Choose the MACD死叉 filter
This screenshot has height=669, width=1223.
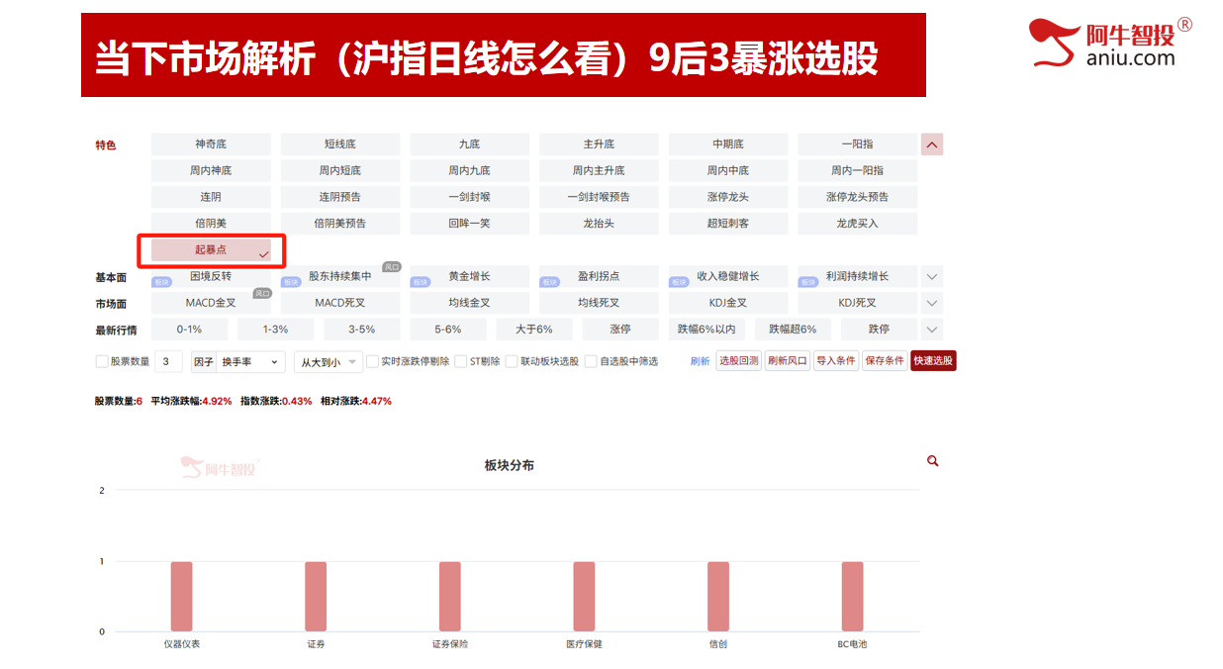point(340,303)
